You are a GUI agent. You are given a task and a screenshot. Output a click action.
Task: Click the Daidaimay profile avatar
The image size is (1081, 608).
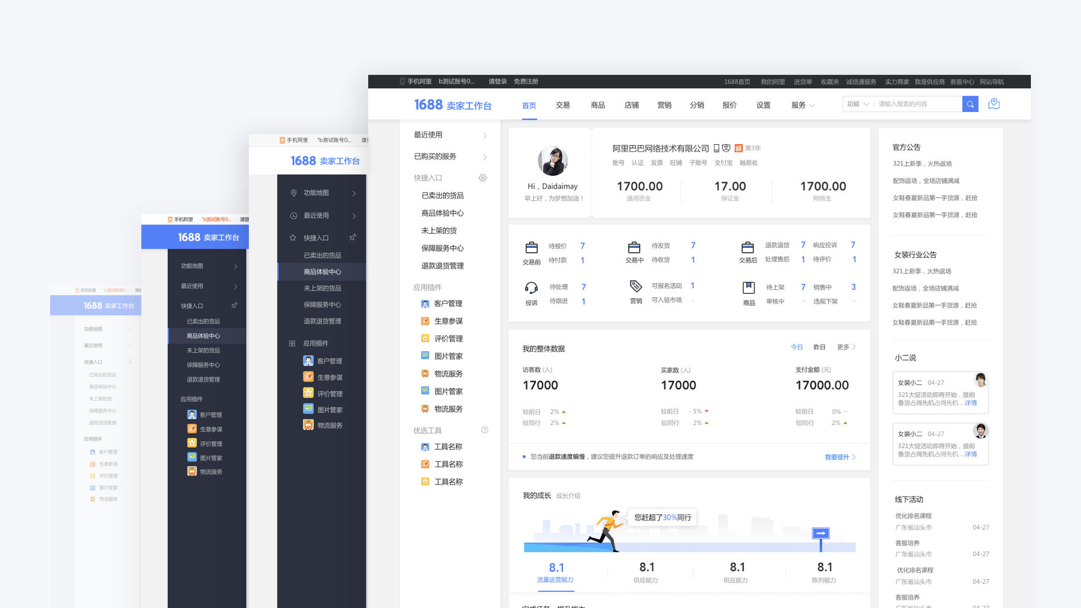[553, 161]
